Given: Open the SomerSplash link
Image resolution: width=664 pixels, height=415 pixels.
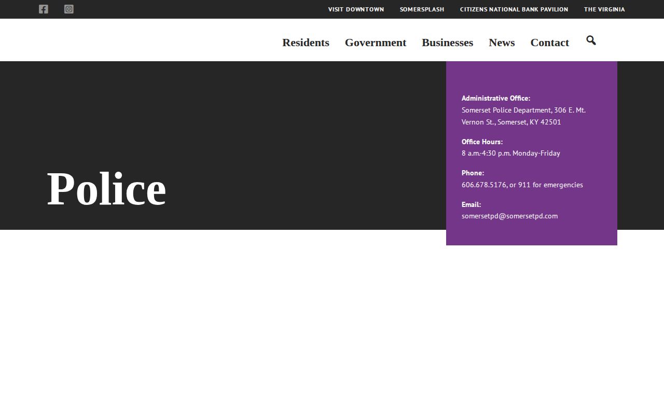Looking at the screenshot, I should (422, 9).
